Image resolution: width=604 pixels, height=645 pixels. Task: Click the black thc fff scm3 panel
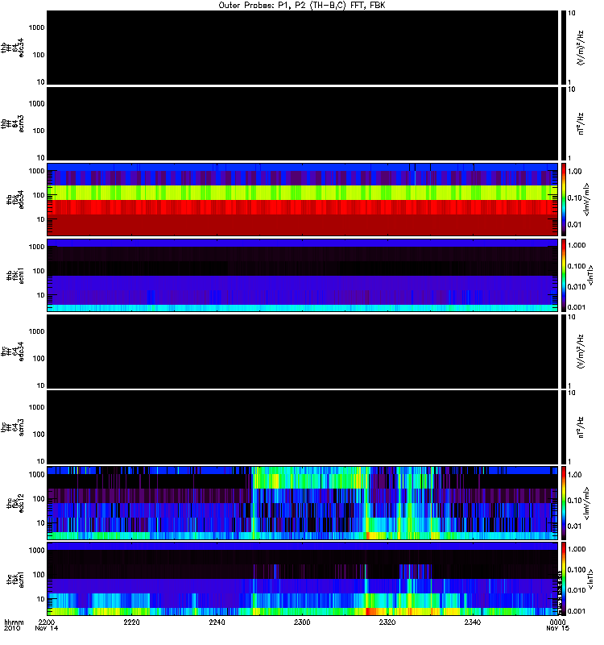303,427
